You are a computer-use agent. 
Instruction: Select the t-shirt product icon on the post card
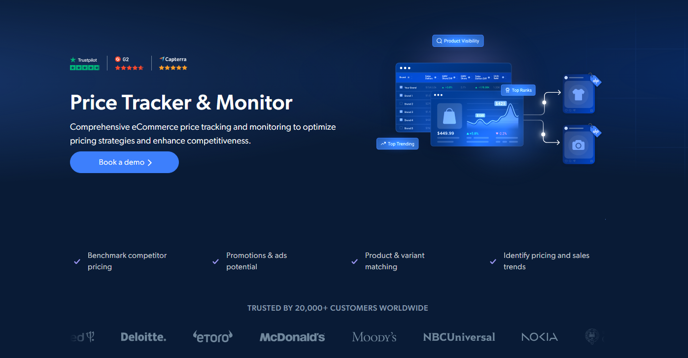pos(578,95)
